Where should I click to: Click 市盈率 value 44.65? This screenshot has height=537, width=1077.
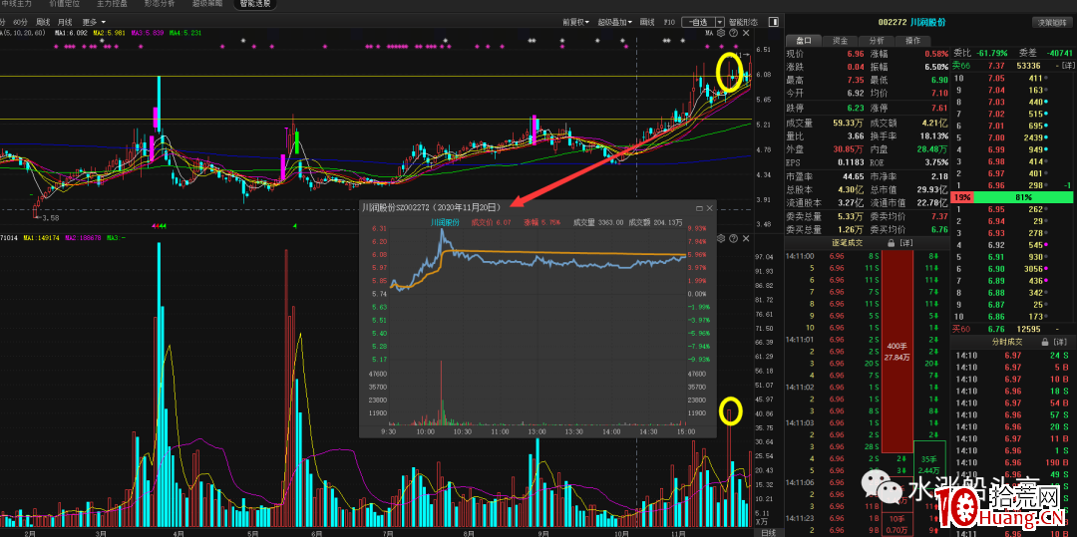854,177
